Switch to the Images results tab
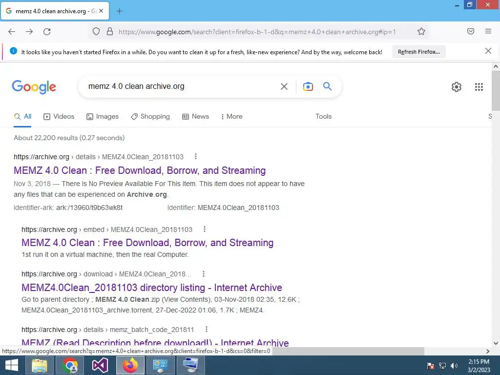 point(103,117)
